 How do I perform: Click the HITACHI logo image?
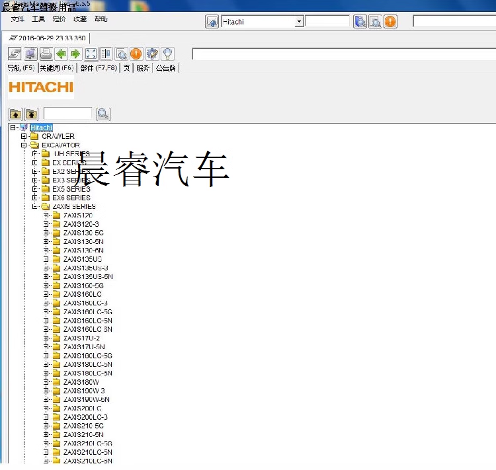coord(41,87)
